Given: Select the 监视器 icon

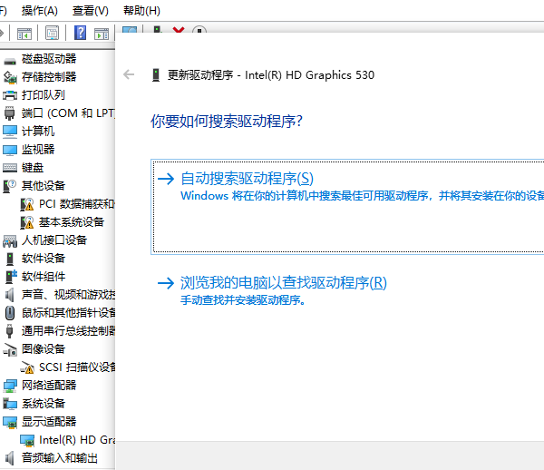Looking at the screenshot, I should coord(10,150).
